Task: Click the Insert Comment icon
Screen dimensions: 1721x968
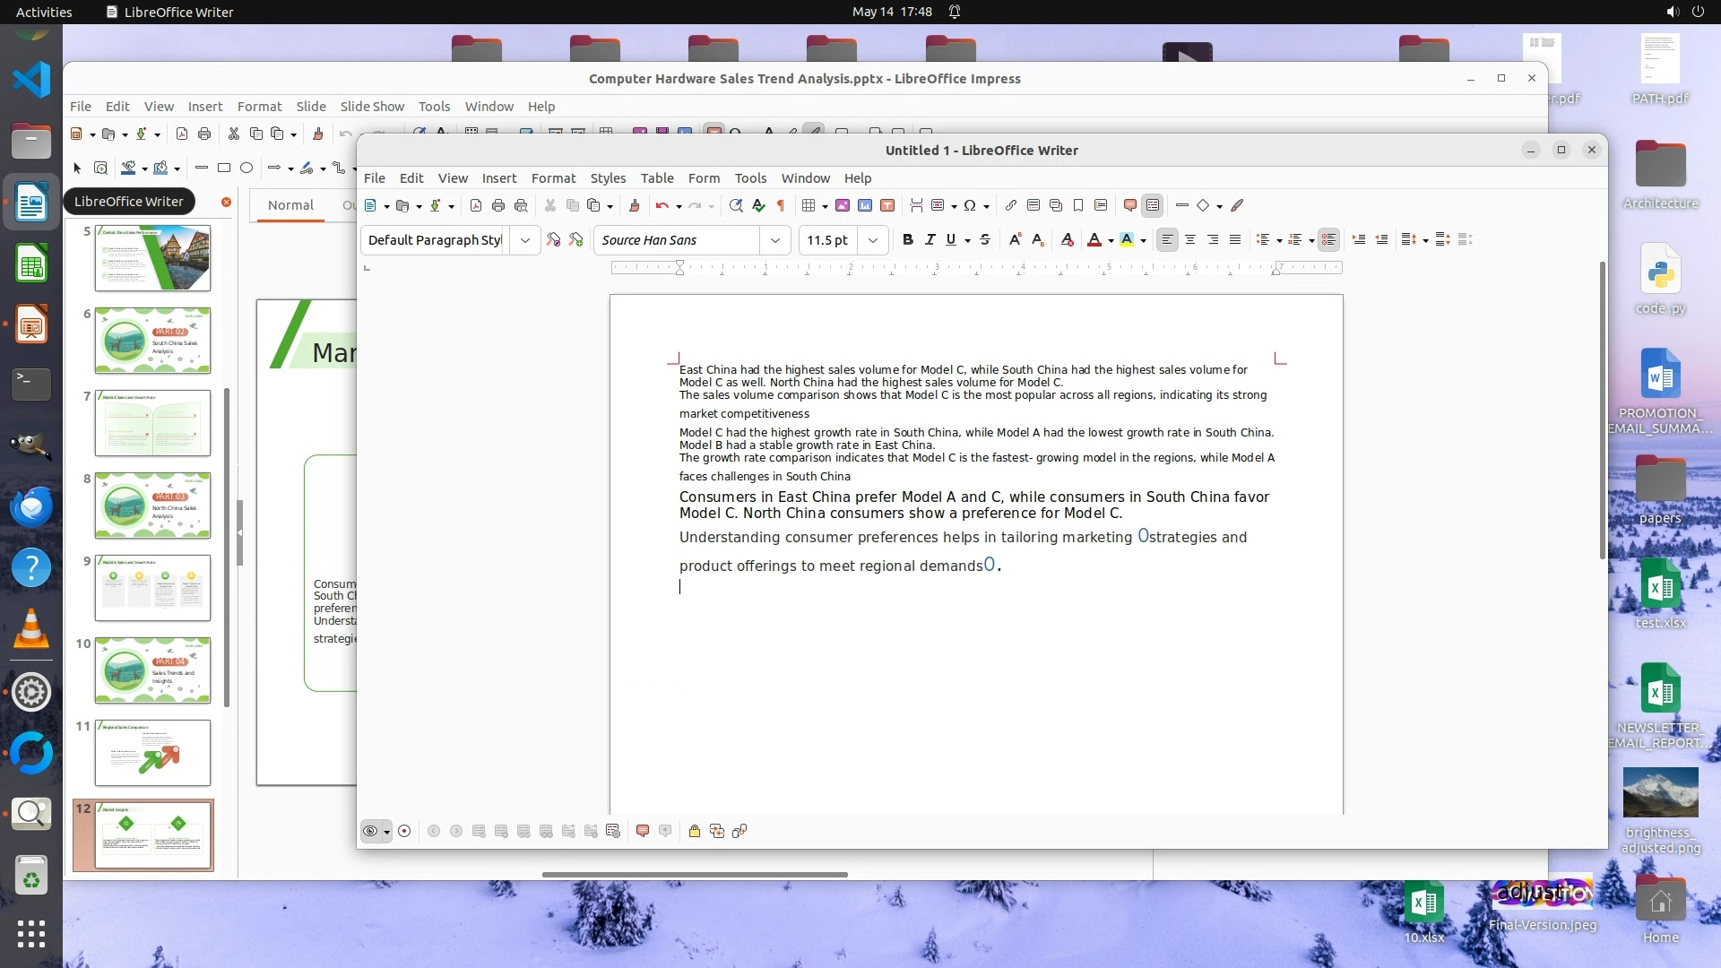Action: click(1130, 205)
